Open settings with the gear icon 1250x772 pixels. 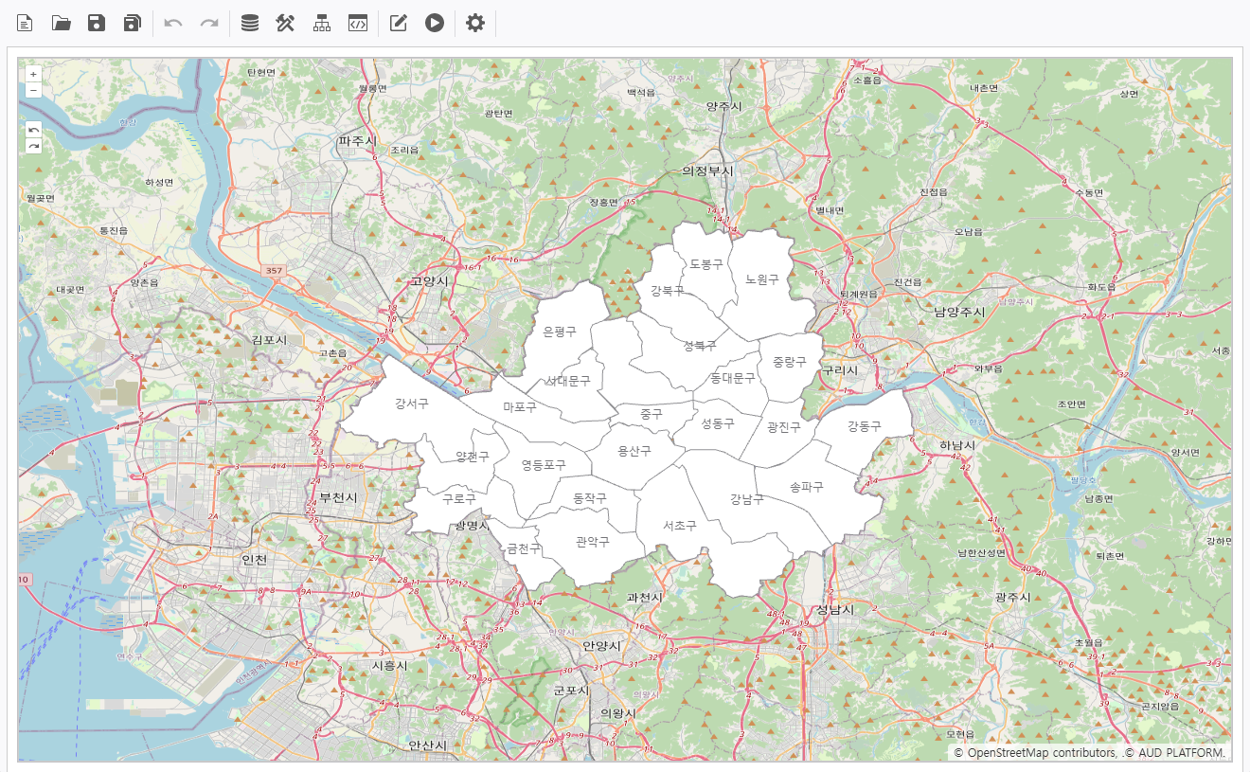[475, 23]
